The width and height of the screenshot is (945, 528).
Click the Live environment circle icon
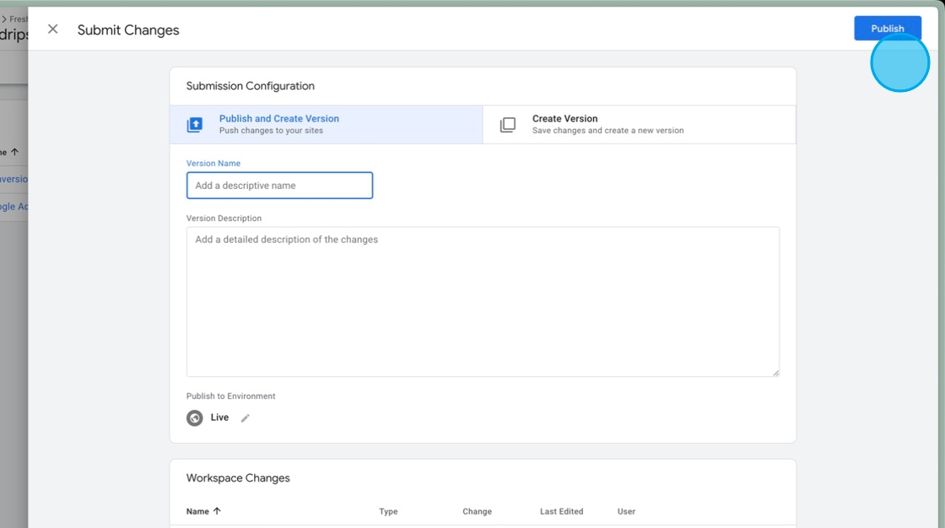tap(195, 418)
